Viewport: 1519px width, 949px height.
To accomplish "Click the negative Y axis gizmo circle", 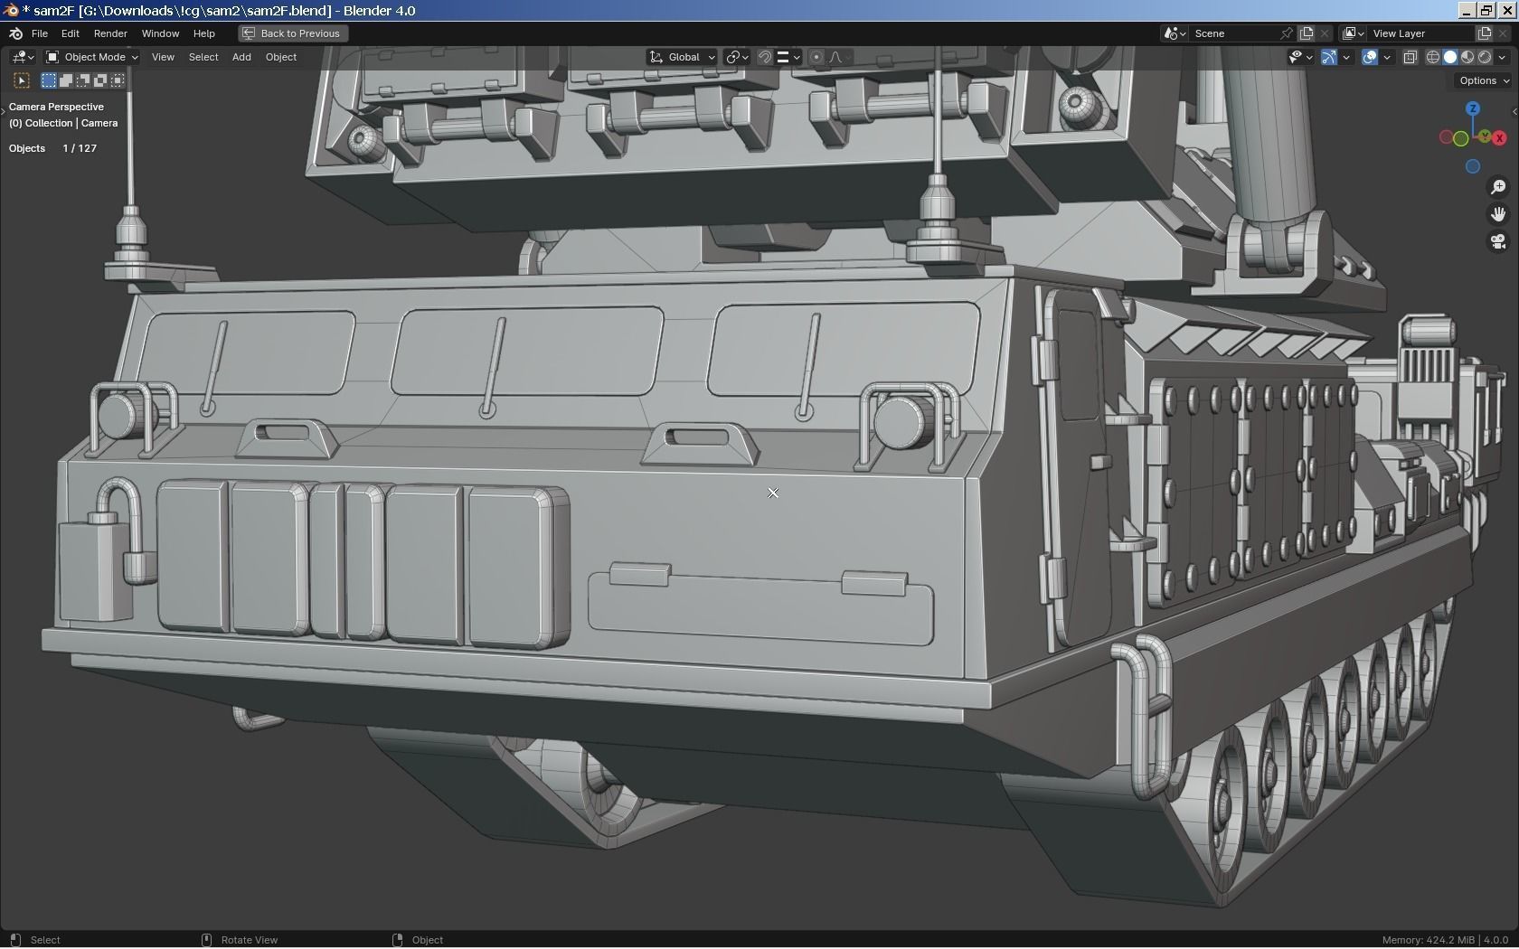I will [x=1460, y=138].
